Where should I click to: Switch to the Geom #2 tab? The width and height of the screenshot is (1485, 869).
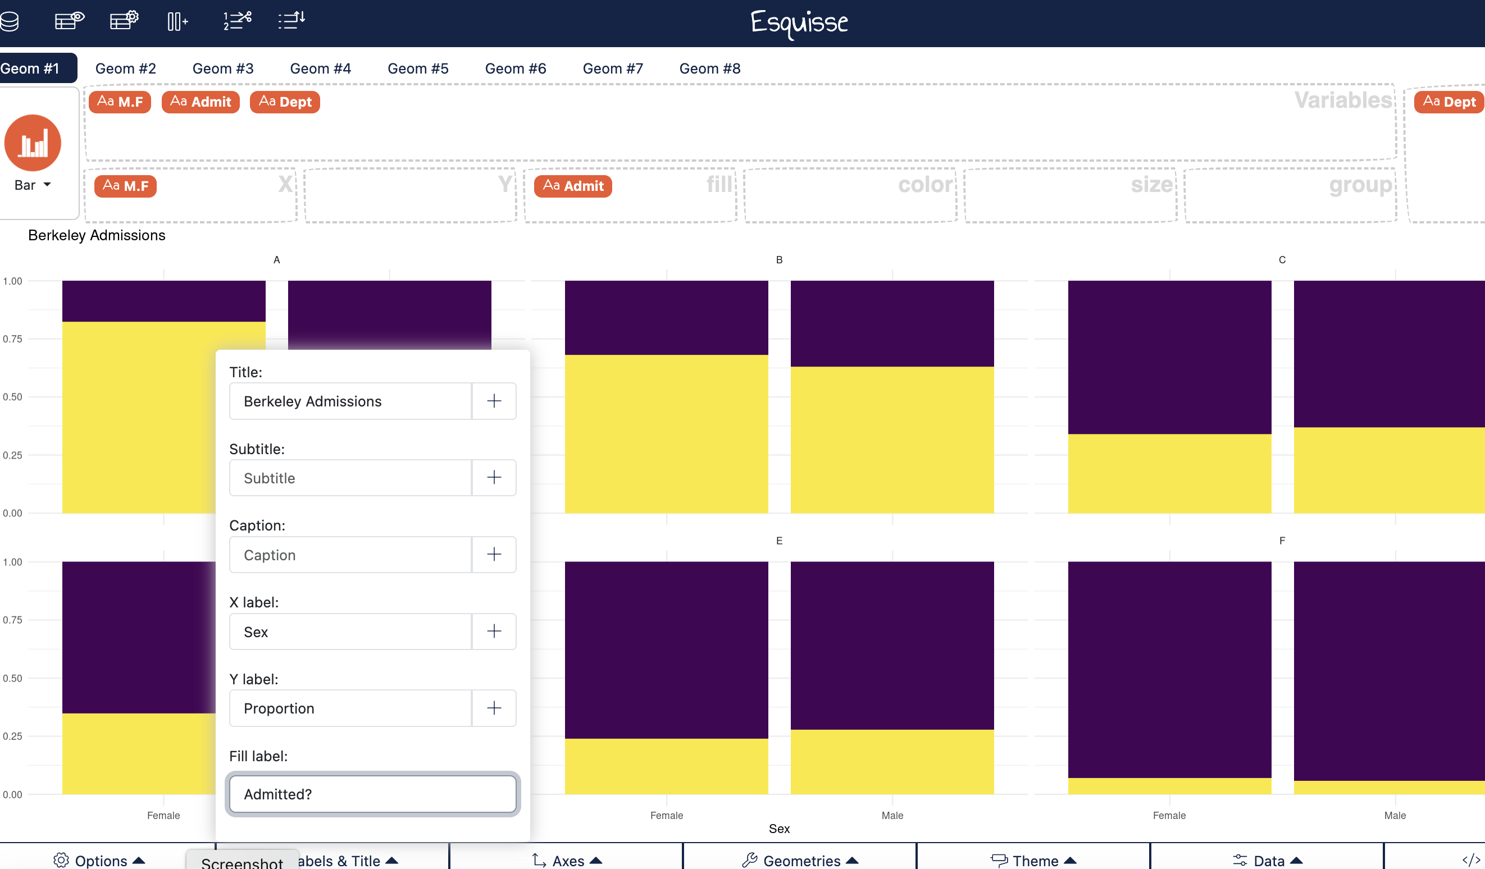125,68
